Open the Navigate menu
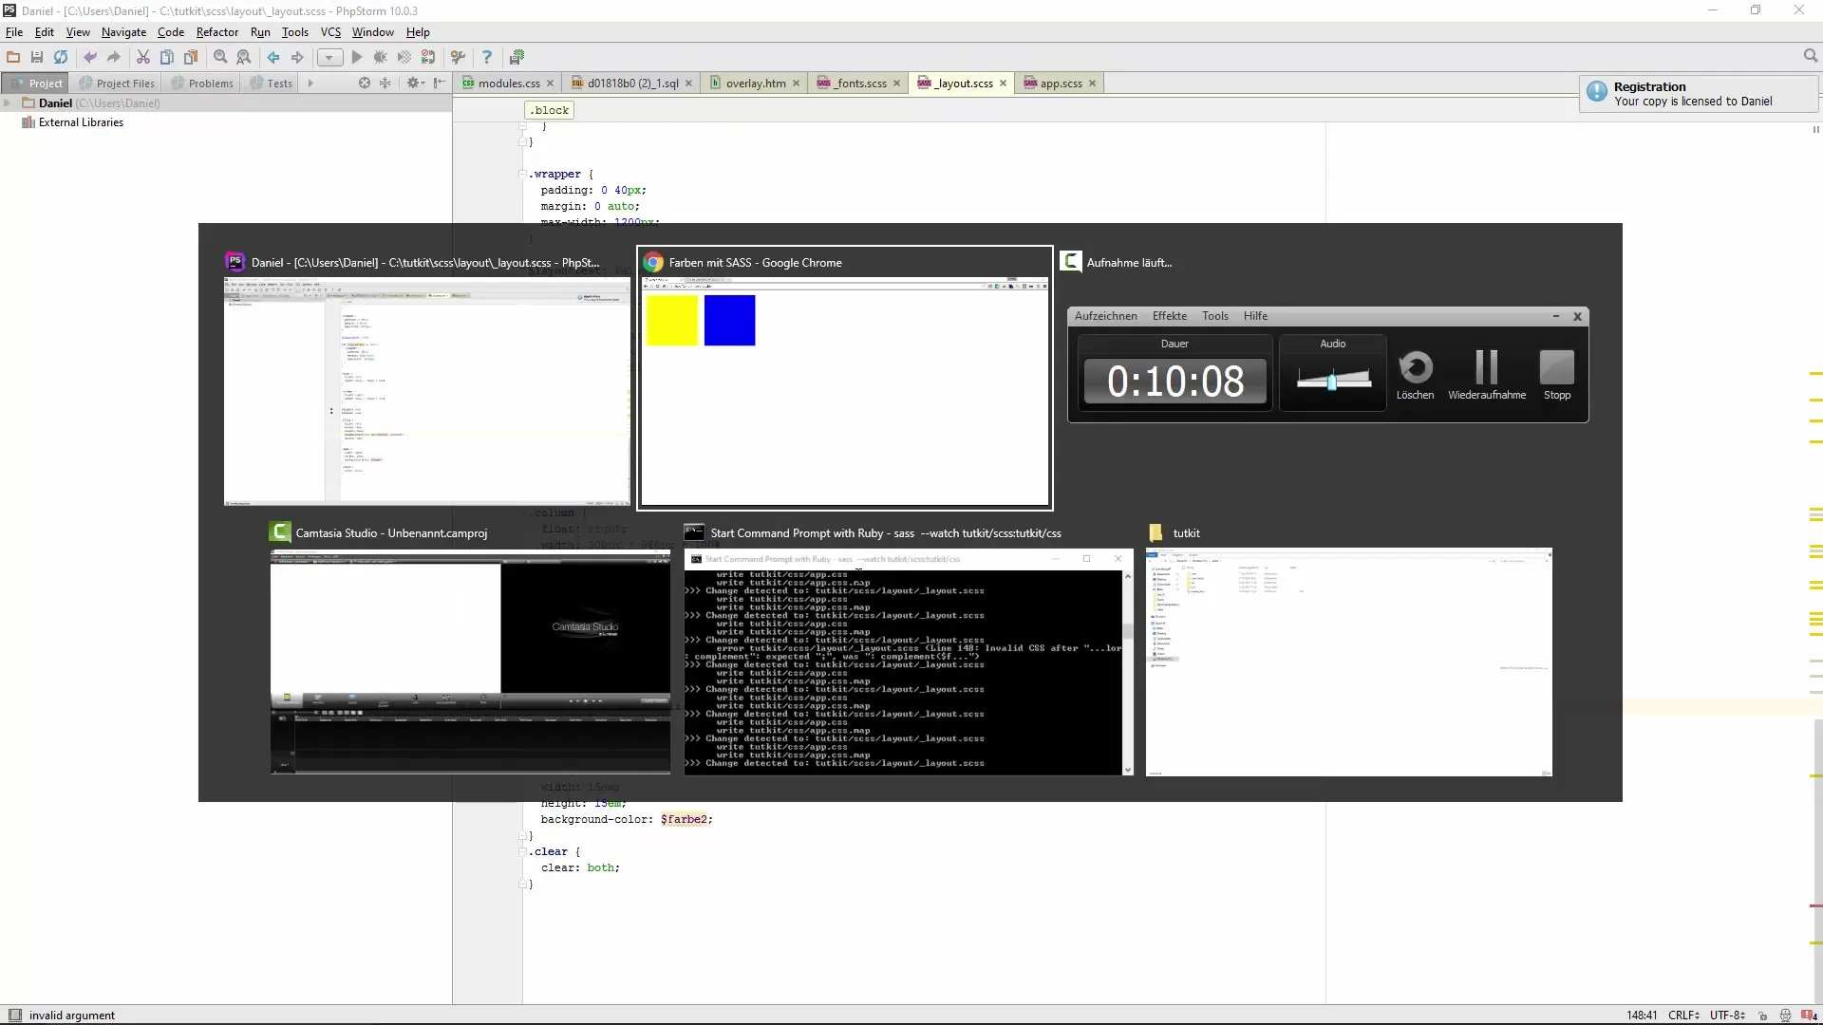This screenshot has height=1025, width=1823. tap(123, 32)
